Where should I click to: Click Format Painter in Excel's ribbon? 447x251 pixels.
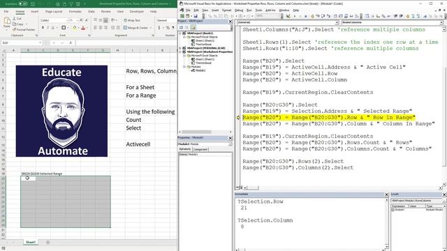click(24, 29)
